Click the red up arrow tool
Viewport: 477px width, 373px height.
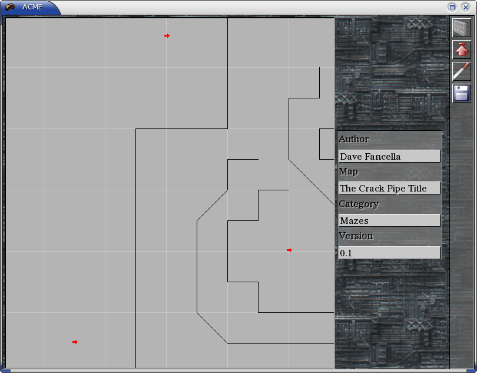[461, 49]
